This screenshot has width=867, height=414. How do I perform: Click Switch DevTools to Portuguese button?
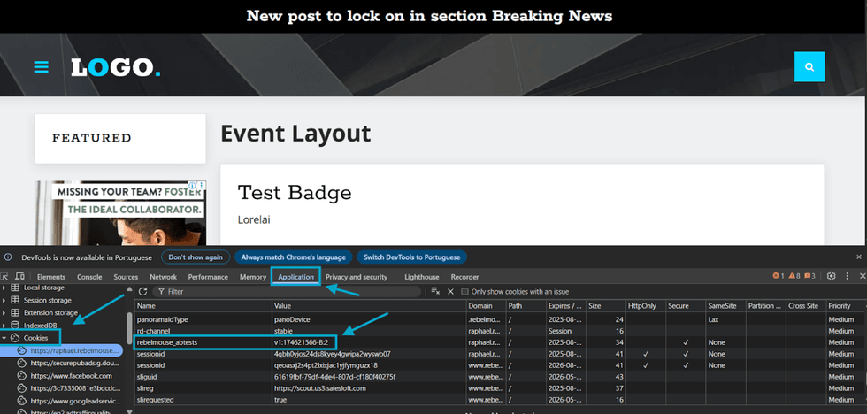coord(412,257)
